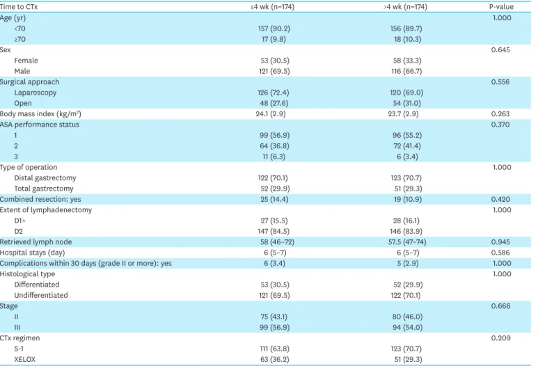Click the 'Type of operation' label
Image resolution: width=538 pixels, height=366 pixels.
pyautogui.click(x=29, y=167)
